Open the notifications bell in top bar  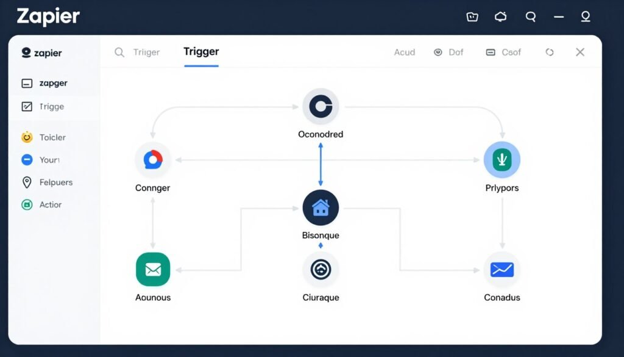pyautogui.click(x=501, y=16)
